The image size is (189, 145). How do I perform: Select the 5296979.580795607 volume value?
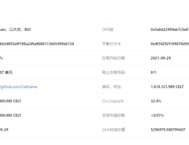(x=168, y=130)
